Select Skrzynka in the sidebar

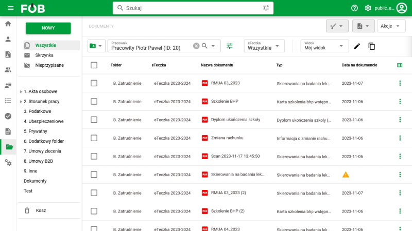point(44,55)
